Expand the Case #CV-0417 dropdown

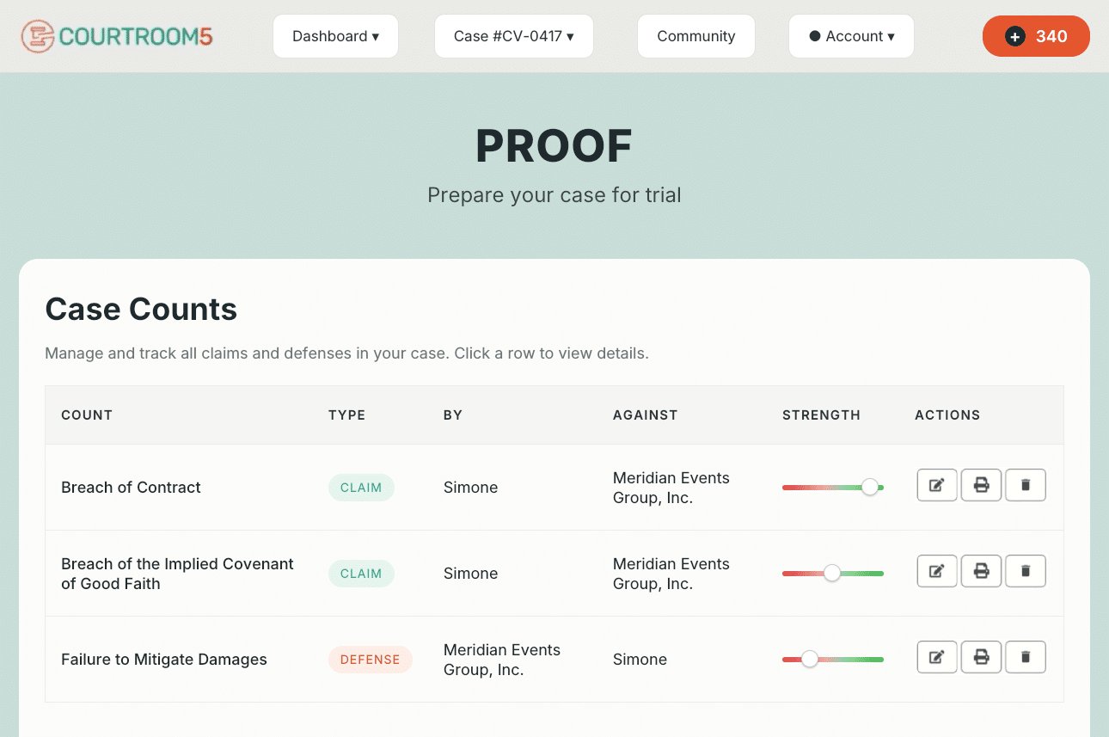point(514,36)
